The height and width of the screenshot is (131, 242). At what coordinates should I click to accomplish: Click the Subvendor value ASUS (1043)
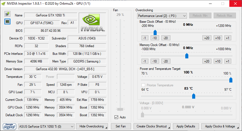pos(87,38)
